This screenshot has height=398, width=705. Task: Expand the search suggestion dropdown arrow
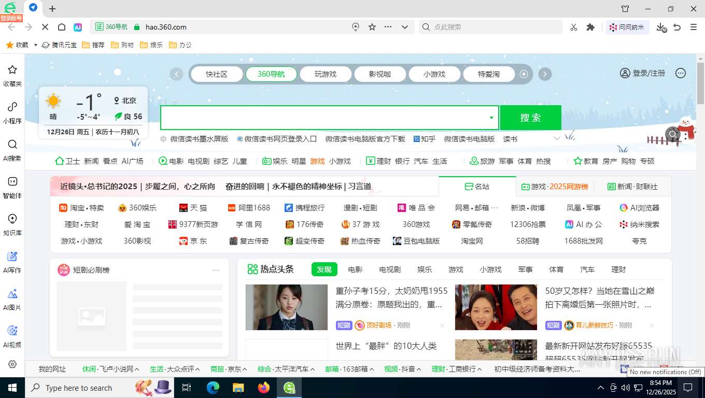pyautogui.click(x=491, y=118)
